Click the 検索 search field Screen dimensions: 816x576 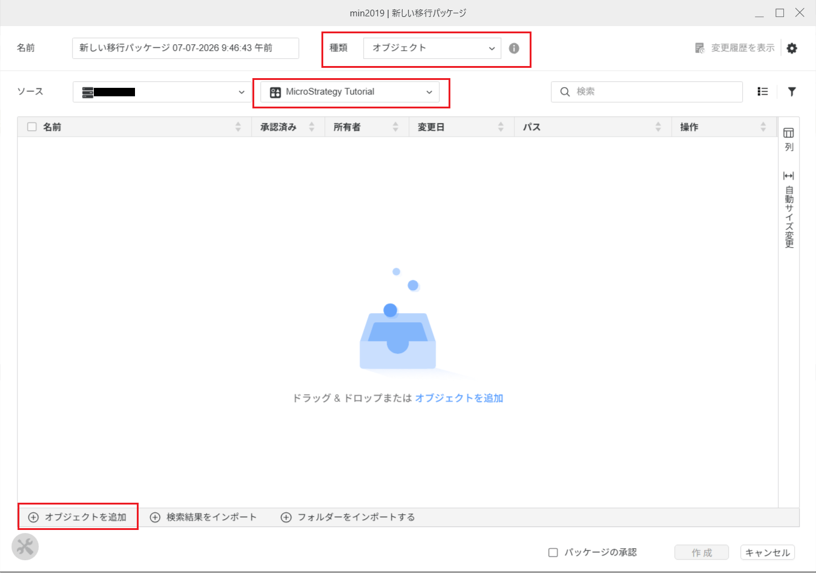point(647,92)
